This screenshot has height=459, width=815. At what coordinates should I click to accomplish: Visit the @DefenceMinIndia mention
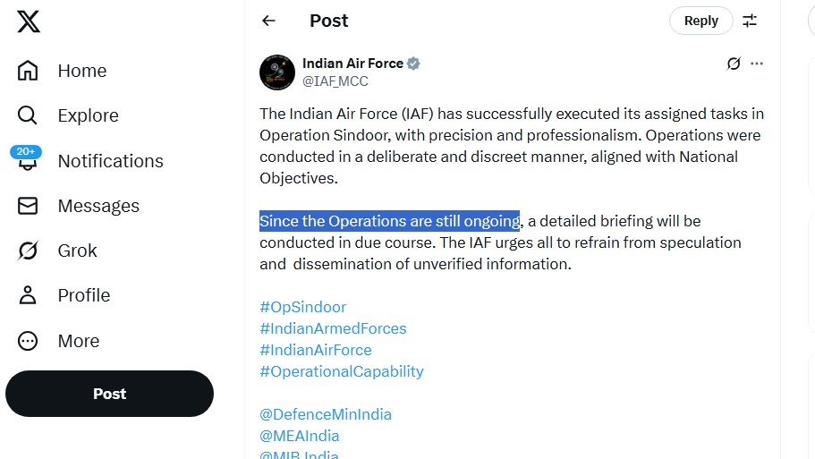[x=326, y=414]
